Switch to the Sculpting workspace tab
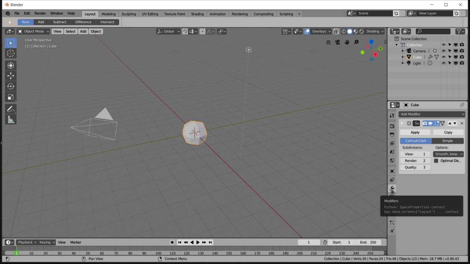 129,14
